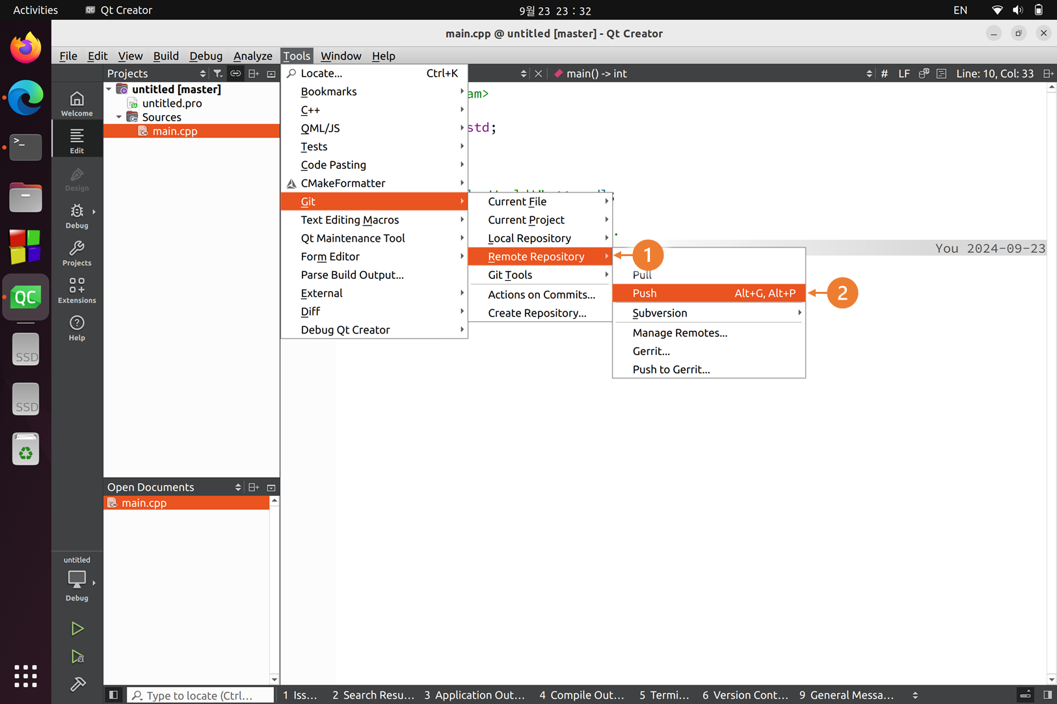Open the 6 Version Control pane
Image resolution: width=1057 pixels, height=704 pixels.
click(745, 695)
